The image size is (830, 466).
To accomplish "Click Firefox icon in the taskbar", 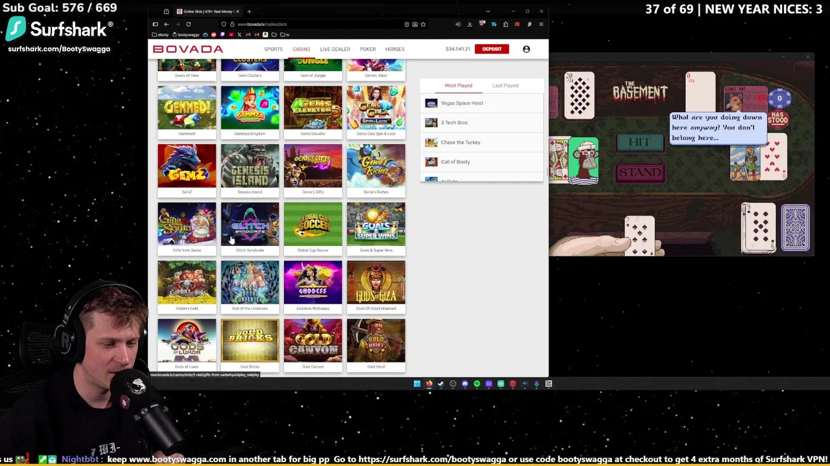I will tap(429, 384).
